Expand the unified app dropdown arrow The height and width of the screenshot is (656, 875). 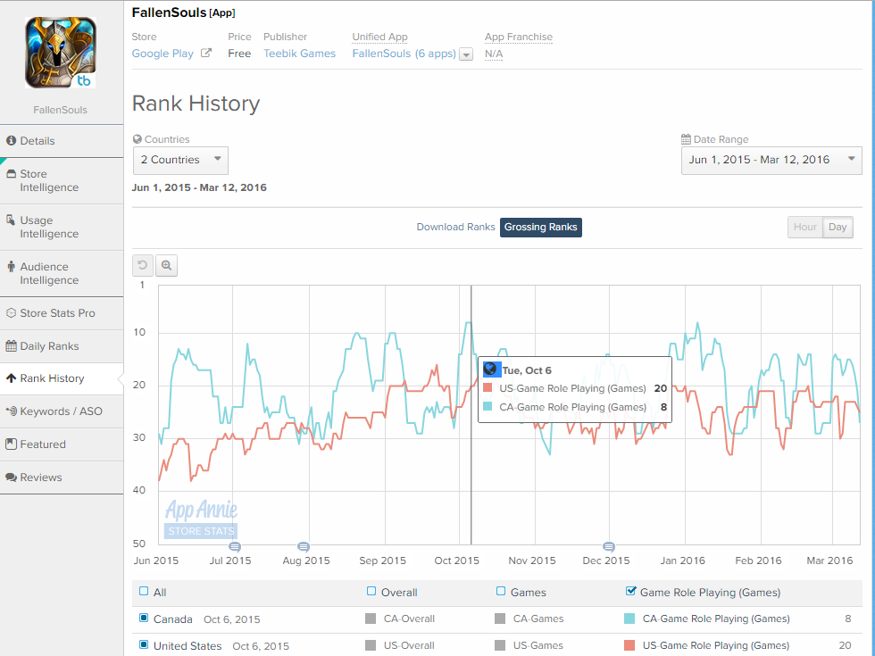pos(466,54)
